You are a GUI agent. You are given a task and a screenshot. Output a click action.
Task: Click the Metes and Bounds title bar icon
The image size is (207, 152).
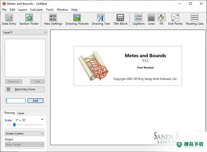coord(4,4)
